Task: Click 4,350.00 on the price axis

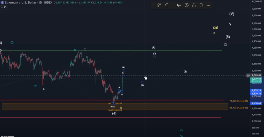Action: [256, 48]
